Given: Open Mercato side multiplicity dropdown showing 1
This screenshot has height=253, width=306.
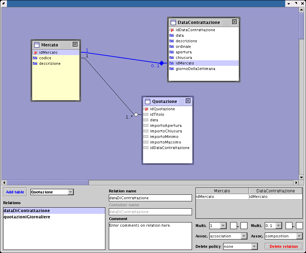Looking at the screenshot, I should click(x=223, y=226).
